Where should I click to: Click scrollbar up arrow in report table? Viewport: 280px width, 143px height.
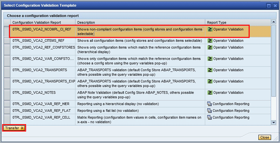pos(273,22)
